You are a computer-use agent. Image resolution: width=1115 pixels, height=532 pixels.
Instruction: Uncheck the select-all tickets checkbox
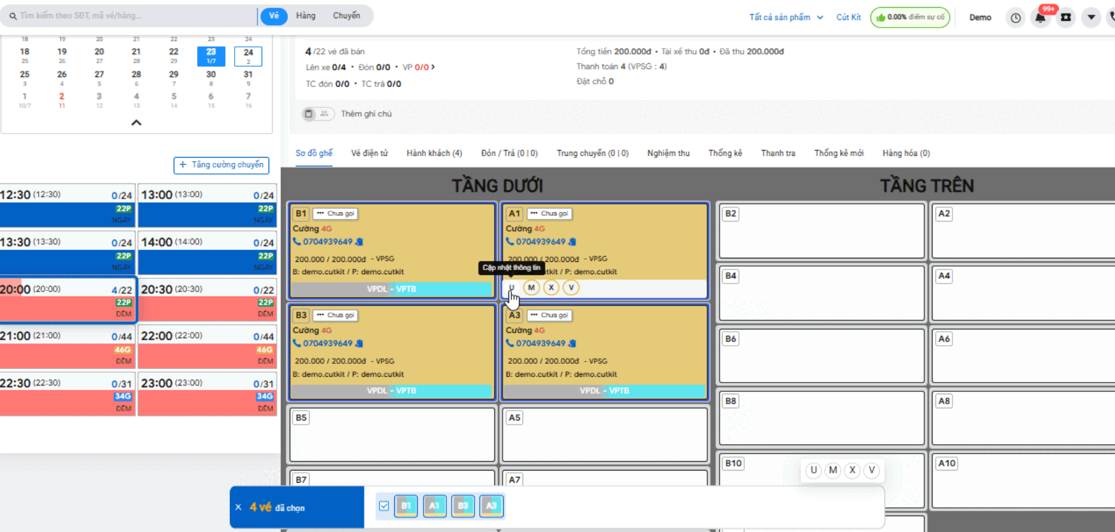coord(384,506)
